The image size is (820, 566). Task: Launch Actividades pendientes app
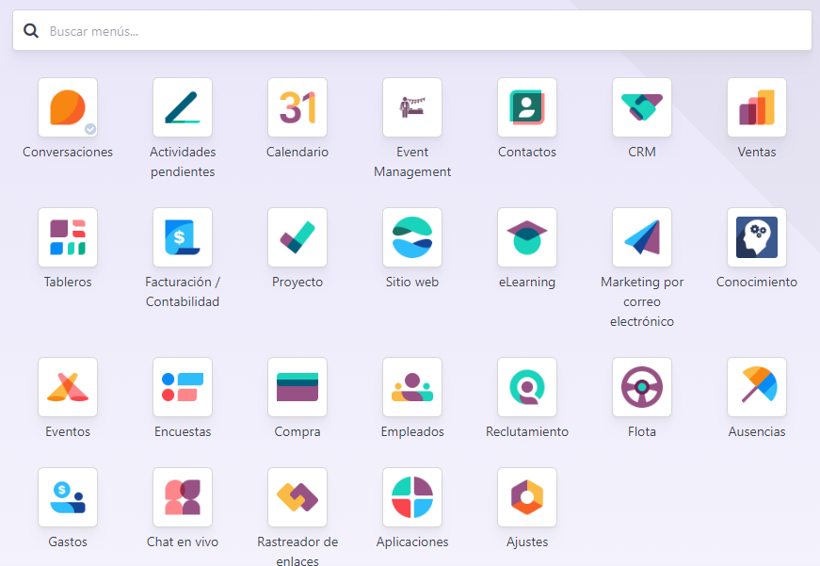pyautogui.click(x=183, y=107)
